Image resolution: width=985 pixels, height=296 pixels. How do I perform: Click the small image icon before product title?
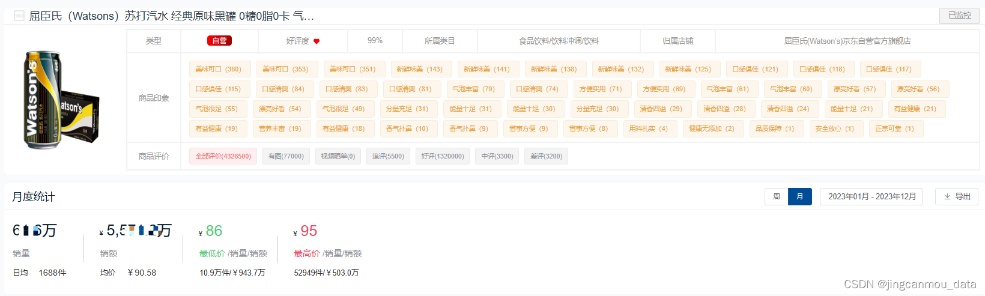19,16
